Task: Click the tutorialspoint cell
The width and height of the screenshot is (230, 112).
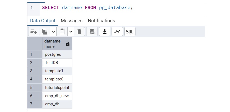Action: 57,88
